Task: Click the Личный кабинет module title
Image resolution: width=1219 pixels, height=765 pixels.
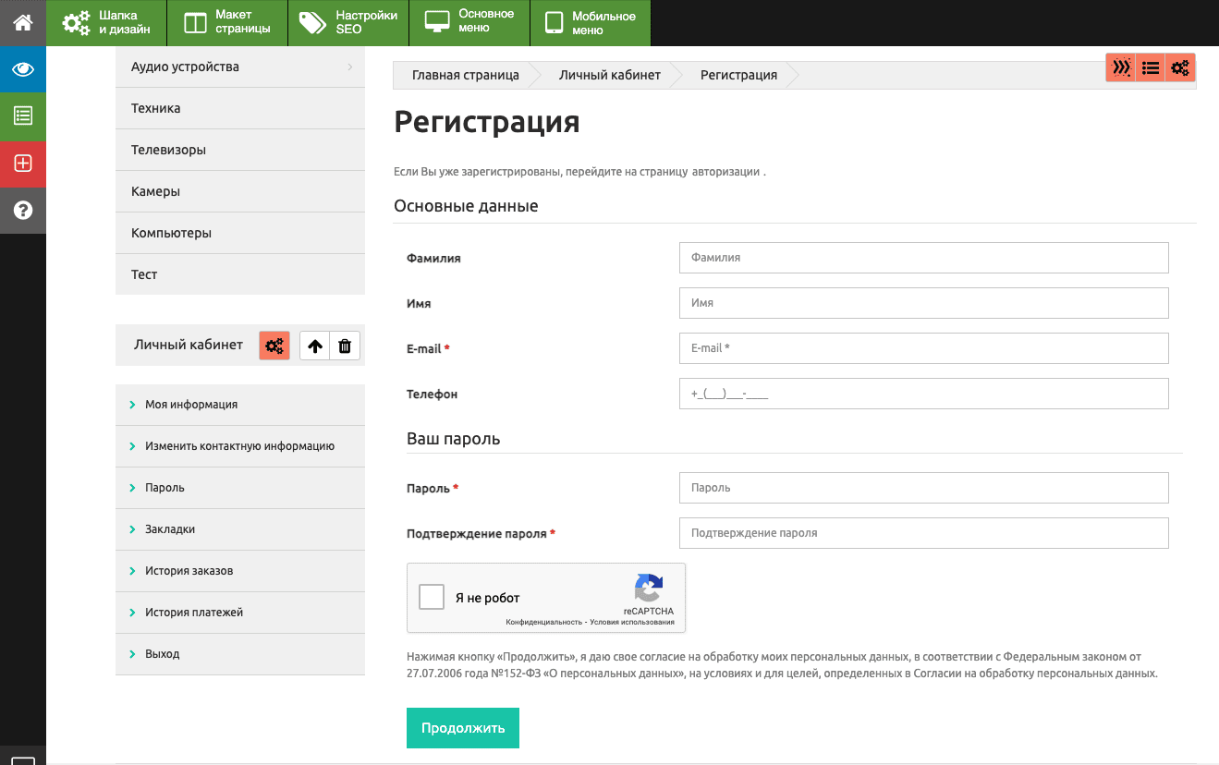Action: (189, 345)
